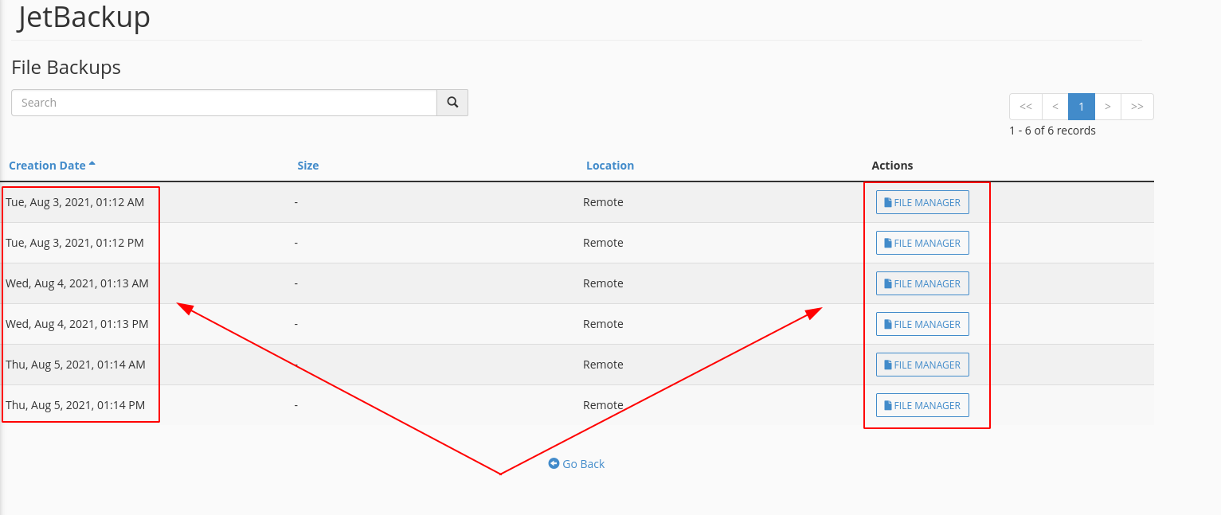Click the date 'Tue, Aug 3, 2021, 01:12 PM'
The height and width of the screenshot is (515, 1221).
(x=75, y=243)
